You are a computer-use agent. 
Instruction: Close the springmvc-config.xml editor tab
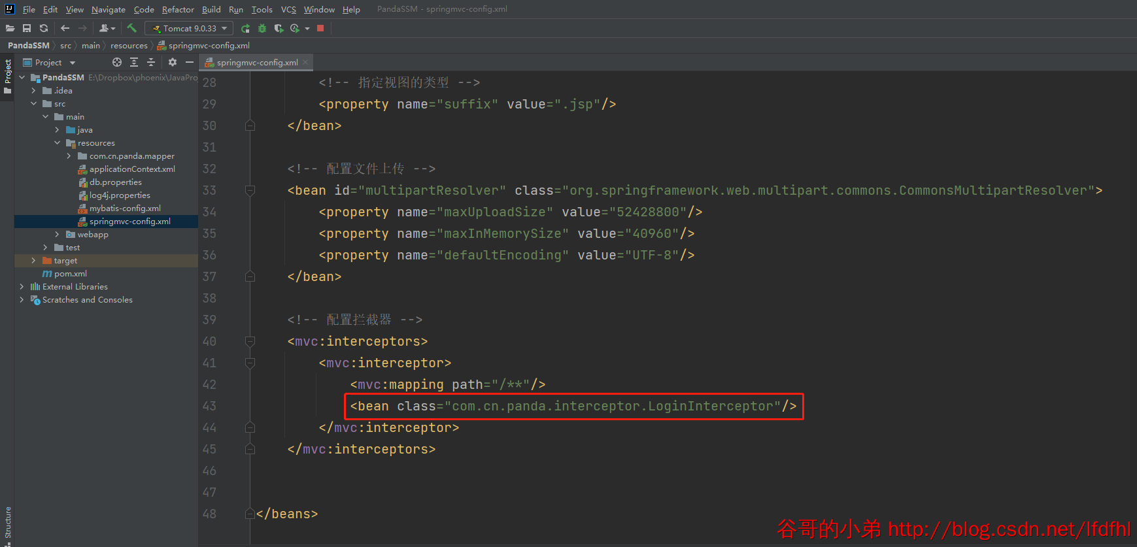pyautogui.click(x=305, y=63)
